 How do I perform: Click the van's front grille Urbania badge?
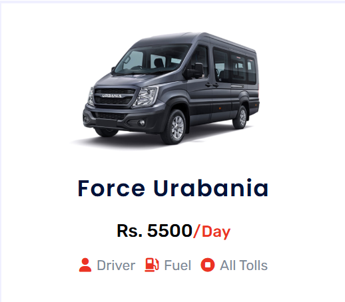pyautogui.click(x=112, y=96)
